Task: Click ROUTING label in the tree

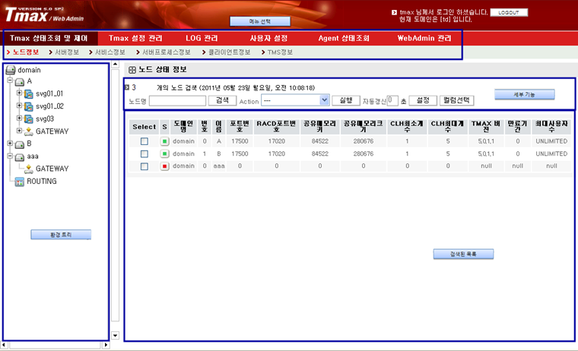Action: click(42, 182)
